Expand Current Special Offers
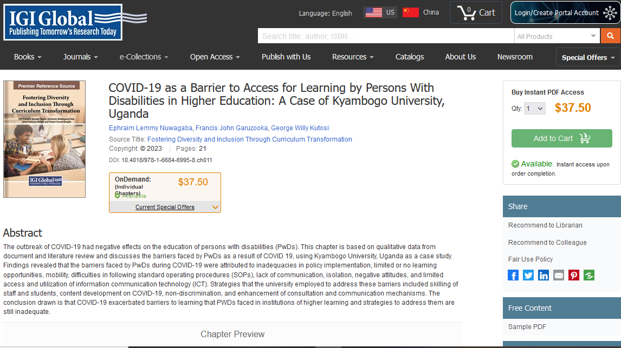Screen dimensions: 621x348 [x=165, y=207]
